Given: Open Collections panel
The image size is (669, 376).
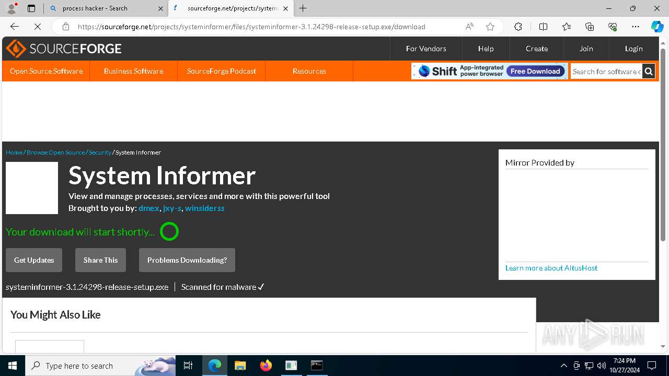Looking at the screenshot, I should 590,27.
